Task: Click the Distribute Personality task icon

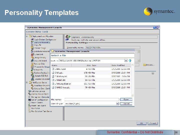Action: click(x=32, y=51)
